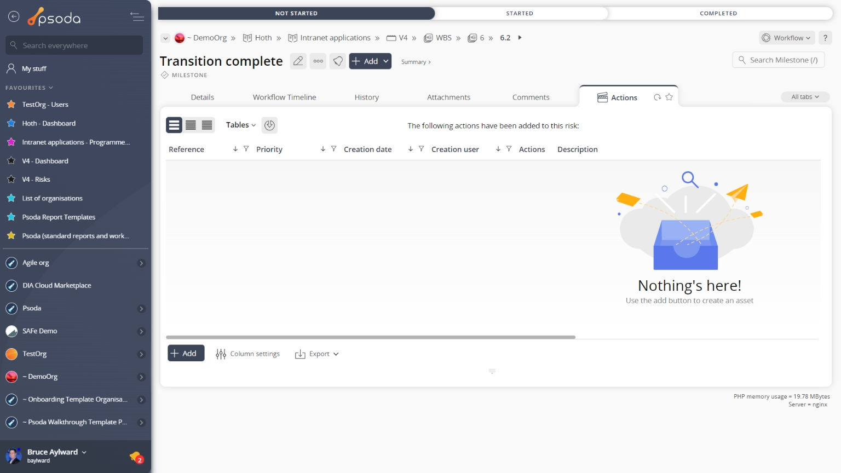Click the edit pencil icon next to the title

298,61
